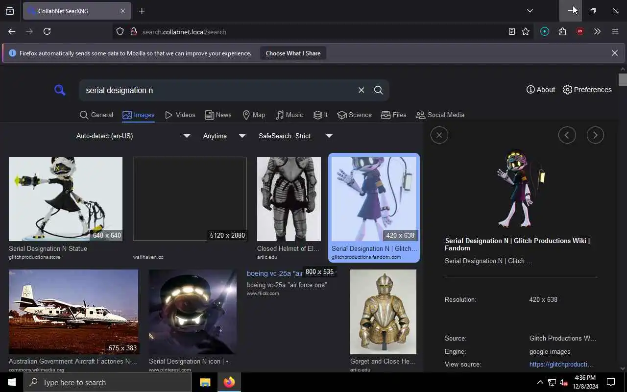Switch to General search tab
The height and width of the screenshot is (392, 627).
pyautogui.click(x=96, y=115)
